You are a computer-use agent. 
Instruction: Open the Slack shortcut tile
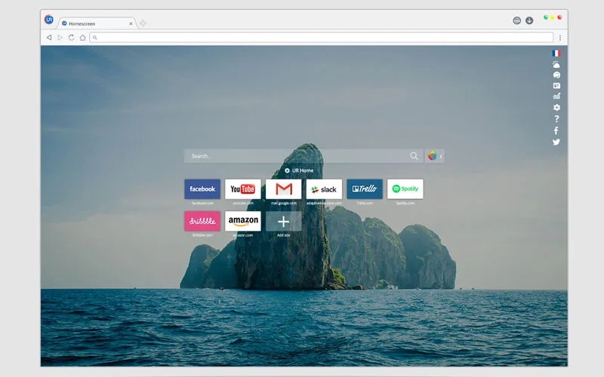click(324, 189)
